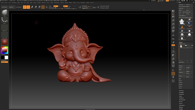195x110 pixels.
Task: Toggle the Floor grid button
Action: tap(173, 35)
